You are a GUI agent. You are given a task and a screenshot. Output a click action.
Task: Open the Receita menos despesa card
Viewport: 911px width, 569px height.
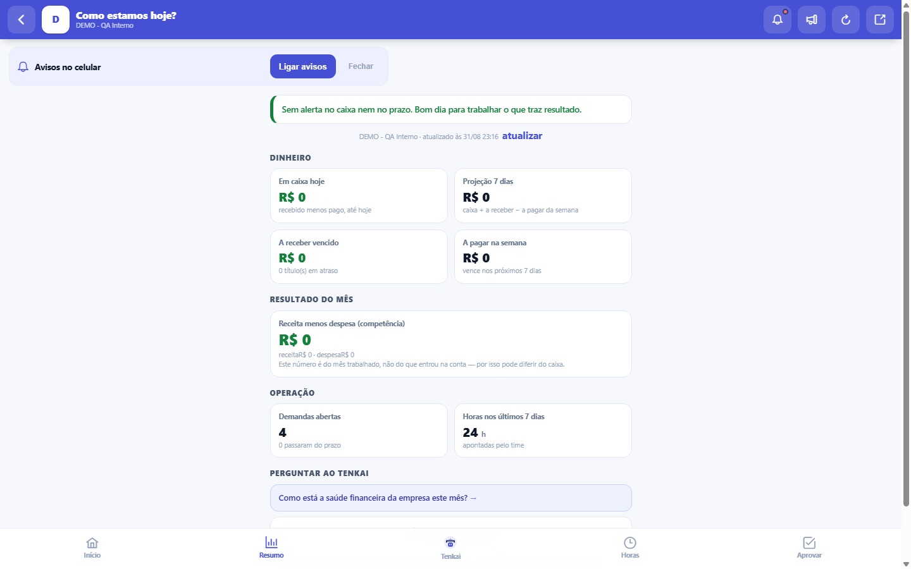coord(450,344)
